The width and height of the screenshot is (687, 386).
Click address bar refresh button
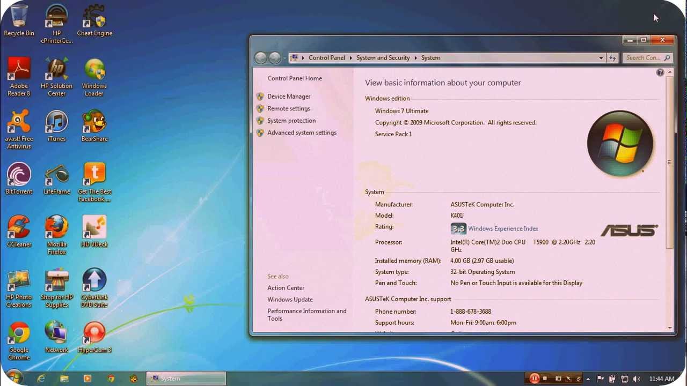(612, 58)
